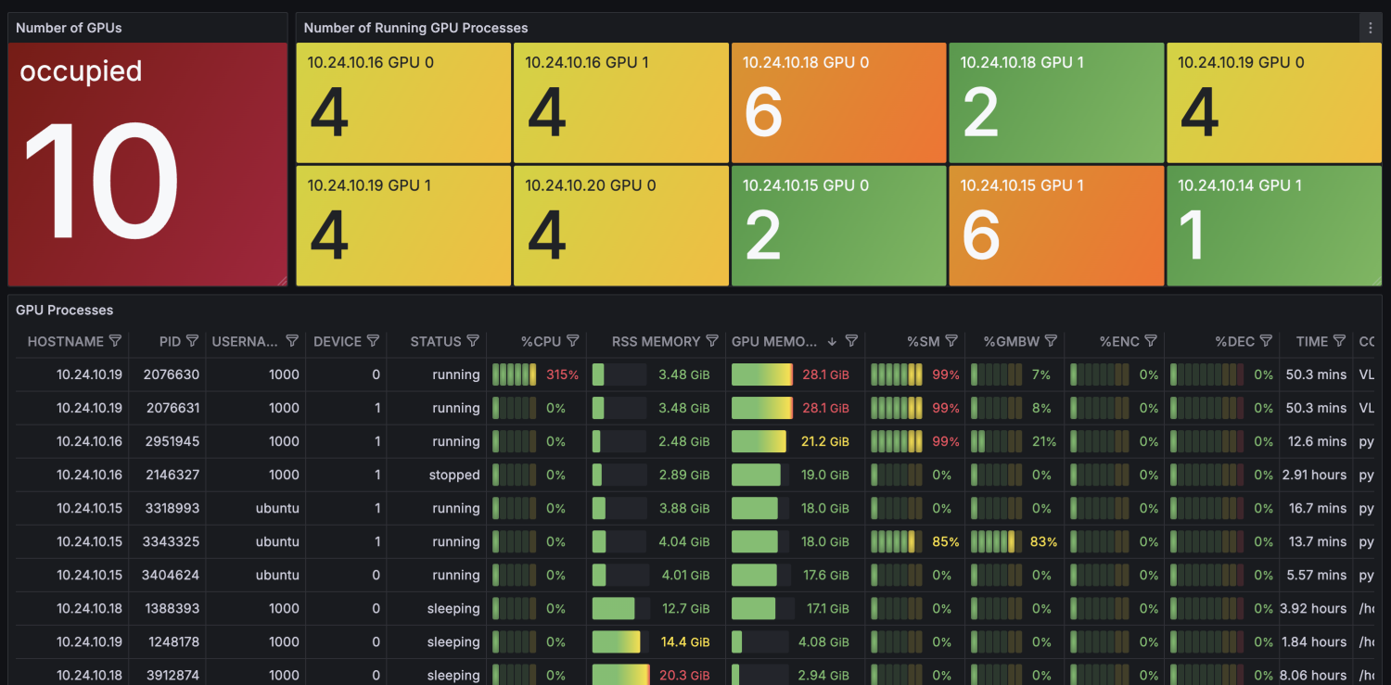
Task: Click the Number of GPUs panel title
Action: (69, 28)
